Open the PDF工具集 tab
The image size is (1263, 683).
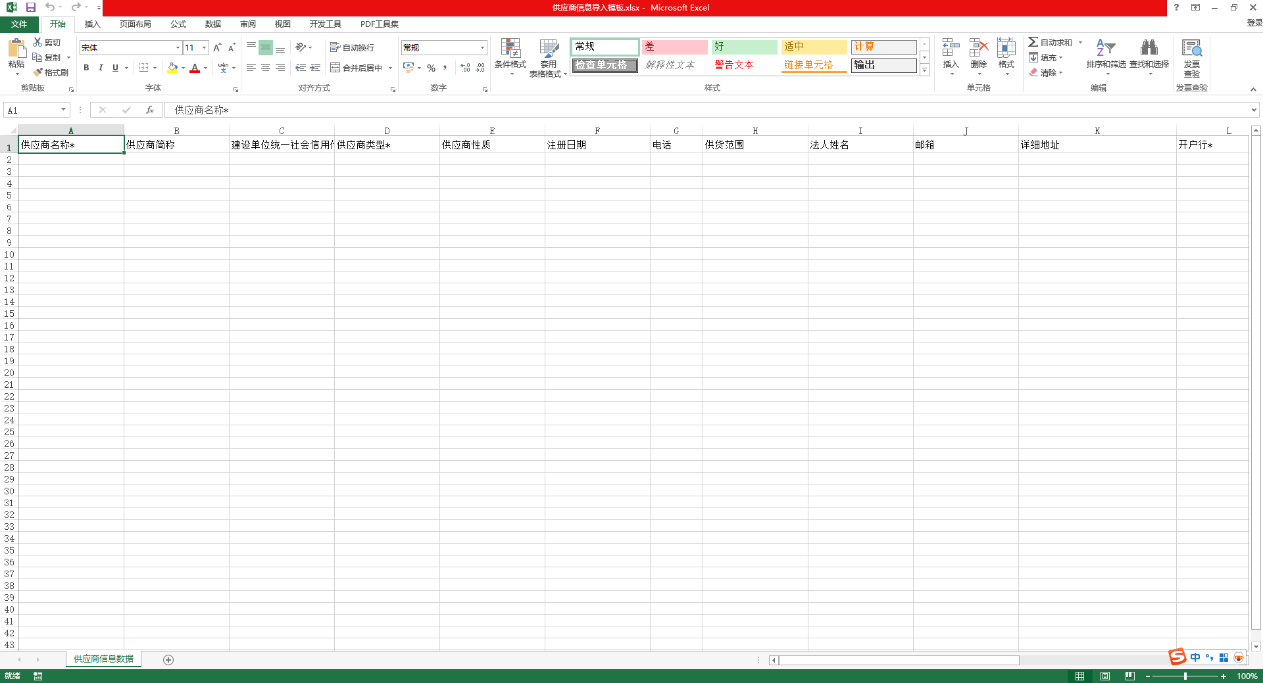[380, 24]
